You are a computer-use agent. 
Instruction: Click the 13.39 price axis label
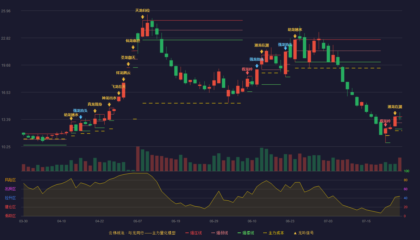(6, 120)
